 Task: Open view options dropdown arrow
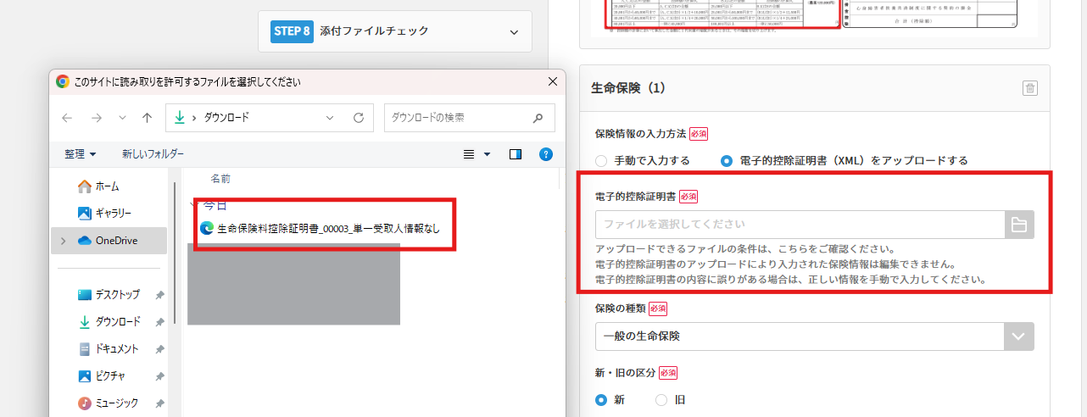[487, 154]
